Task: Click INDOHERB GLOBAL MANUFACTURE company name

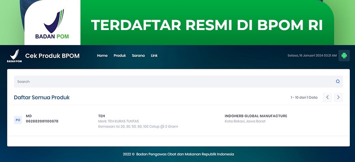Action: (x=256, y=116)
